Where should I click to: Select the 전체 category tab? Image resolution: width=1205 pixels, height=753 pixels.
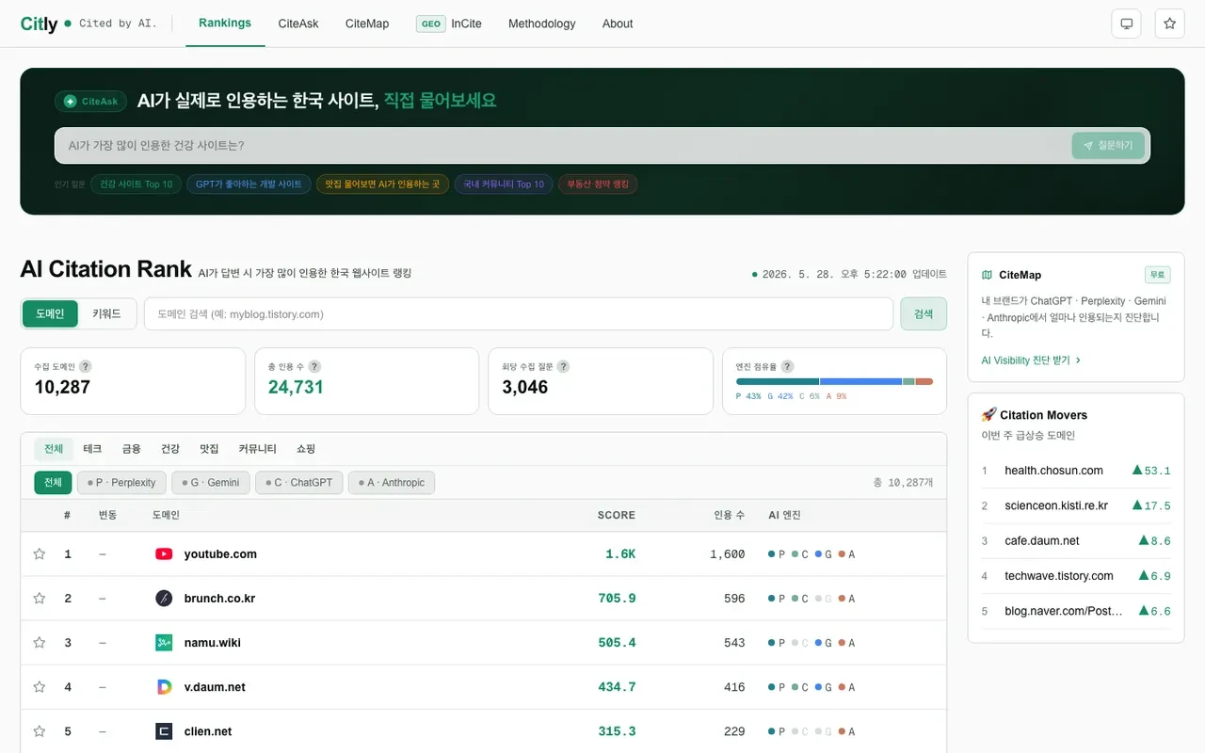pos(54,449)
